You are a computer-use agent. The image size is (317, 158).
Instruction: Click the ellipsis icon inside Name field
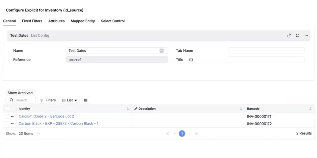162,51
